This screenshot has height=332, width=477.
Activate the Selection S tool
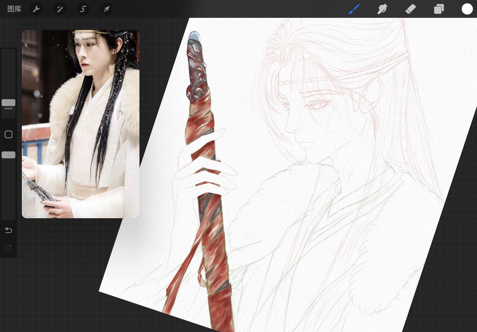click(83, 9)
